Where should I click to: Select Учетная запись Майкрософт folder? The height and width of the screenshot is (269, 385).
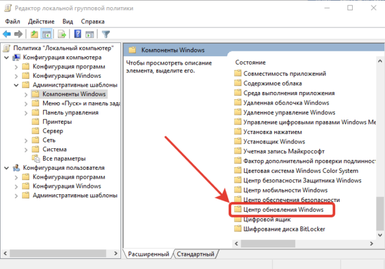coord(284,151)
